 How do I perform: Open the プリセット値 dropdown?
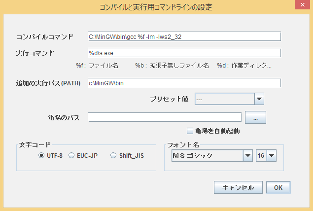pos(230,99)
